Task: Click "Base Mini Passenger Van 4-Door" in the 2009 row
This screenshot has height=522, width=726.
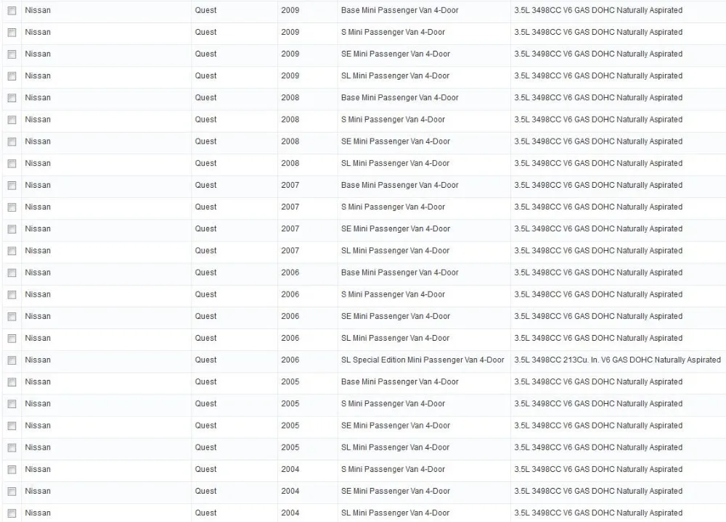Action: pos(399,10)
